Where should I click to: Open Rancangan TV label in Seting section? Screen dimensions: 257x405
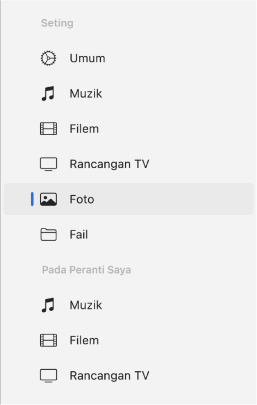pos(110,164)
